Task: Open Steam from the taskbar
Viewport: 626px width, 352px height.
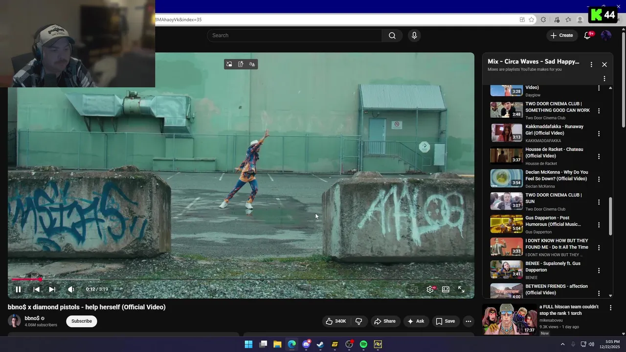Action: 320,344
